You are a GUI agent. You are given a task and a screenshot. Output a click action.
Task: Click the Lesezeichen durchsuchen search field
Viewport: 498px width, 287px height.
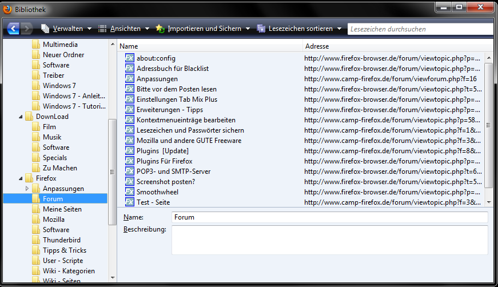(x=419, y=29)
